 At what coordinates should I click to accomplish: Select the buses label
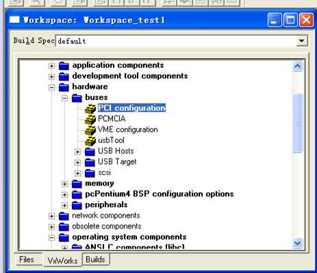point(96,97)
